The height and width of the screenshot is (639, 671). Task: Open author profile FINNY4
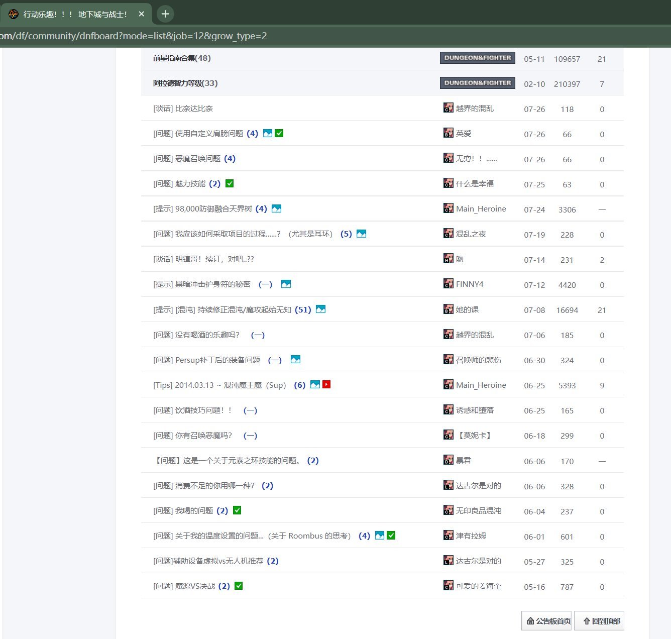[x=469, y=284]
